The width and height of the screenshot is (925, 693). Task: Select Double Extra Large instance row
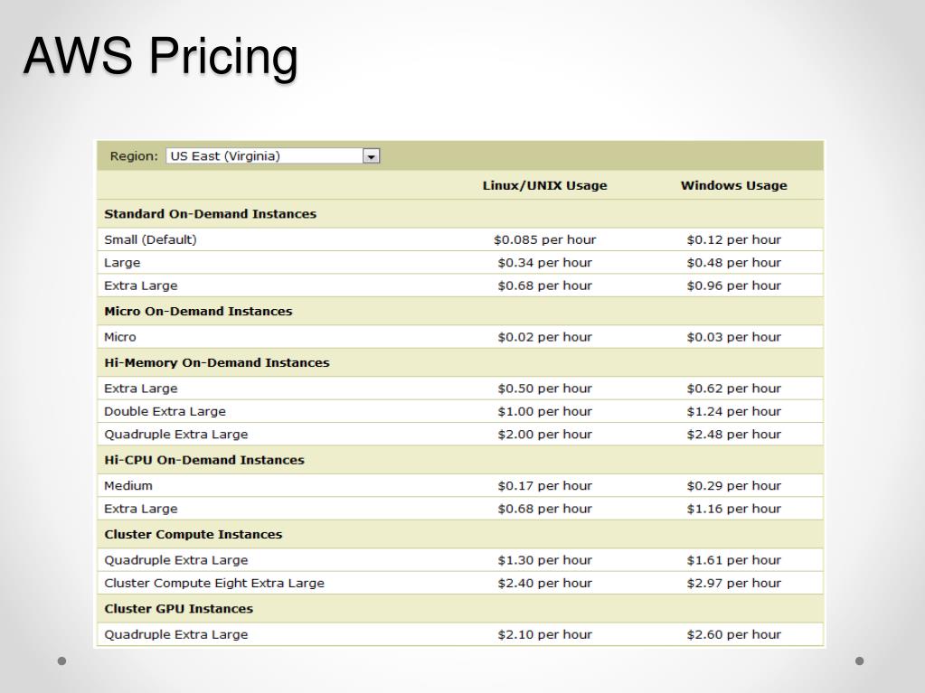tap(460, 411)
